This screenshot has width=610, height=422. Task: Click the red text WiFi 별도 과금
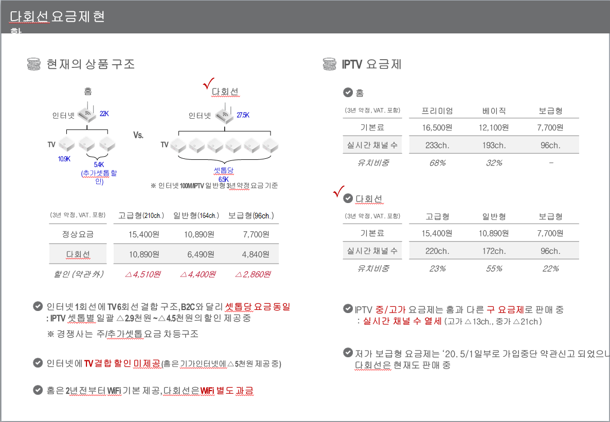click(x=227, y=391)
